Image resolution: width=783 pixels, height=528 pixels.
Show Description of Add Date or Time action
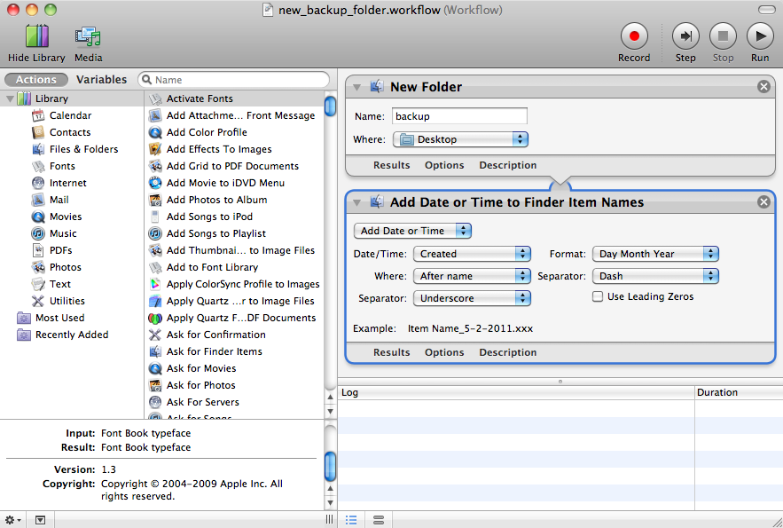507,352
